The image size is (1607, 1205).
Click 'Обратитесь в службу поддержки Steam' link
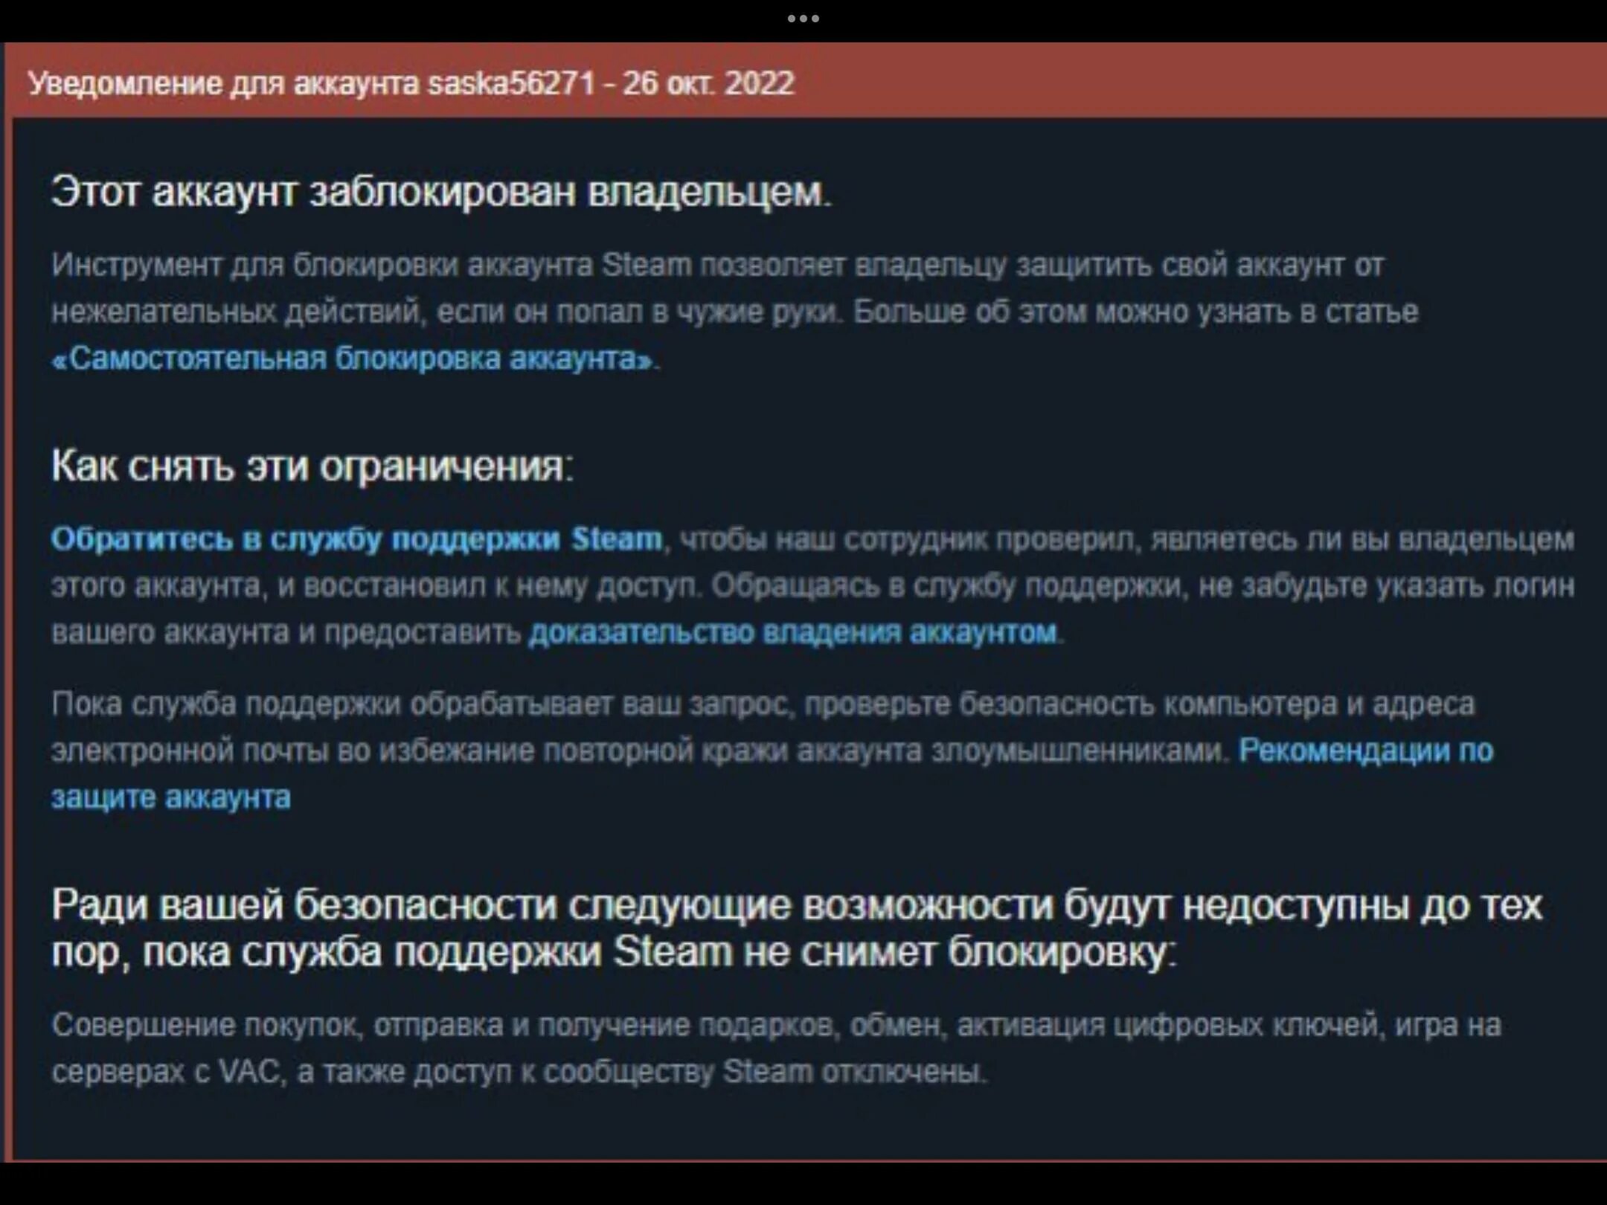tap(356, 539)
